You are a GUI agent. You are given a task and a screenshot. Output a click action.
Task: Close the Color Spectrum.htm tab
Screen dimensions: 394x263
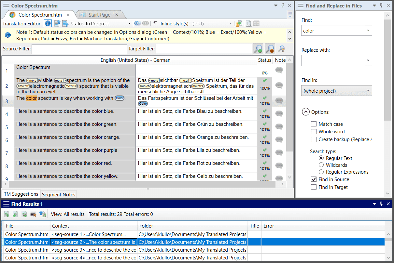(x=68, y=15)
